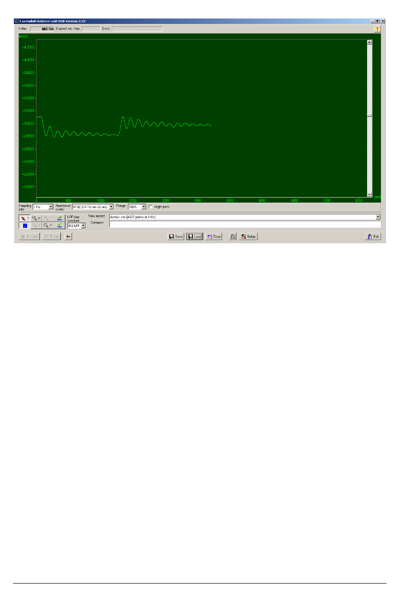The image size is (399, 597).
Task: Click into the Comment text field
Action: (244, 225)
